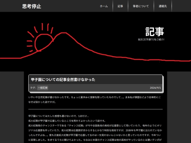The width and height of the screenshot is (191, 143).
Task: Click the subtitle 拙文(文字通り)をご紹介!
Action: [x=151, y=40]
